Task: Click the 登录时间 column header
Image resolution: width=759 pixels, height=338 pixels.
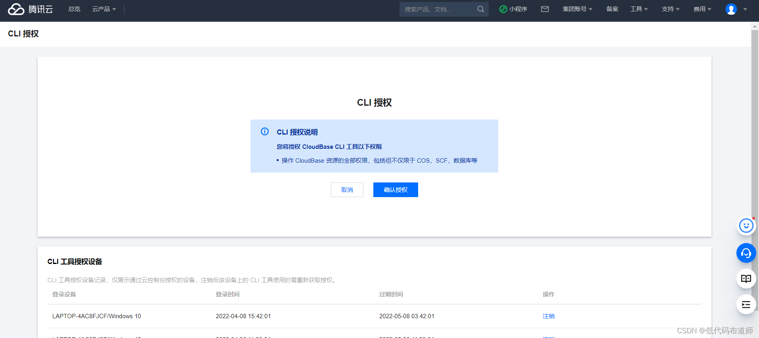Action: 228,294
